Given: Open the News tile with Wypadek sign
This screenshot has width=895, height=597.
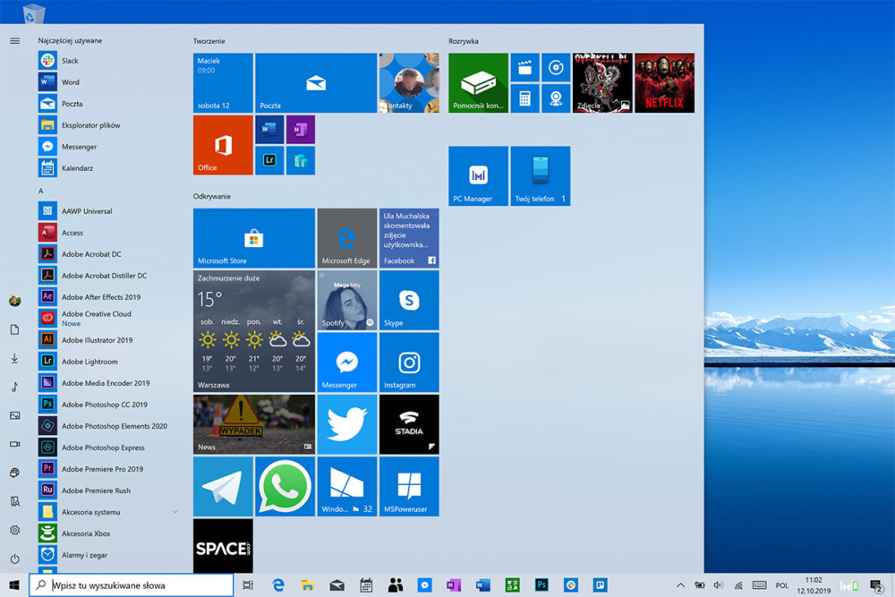Looking at the screenshot, I should click(254, 424).
